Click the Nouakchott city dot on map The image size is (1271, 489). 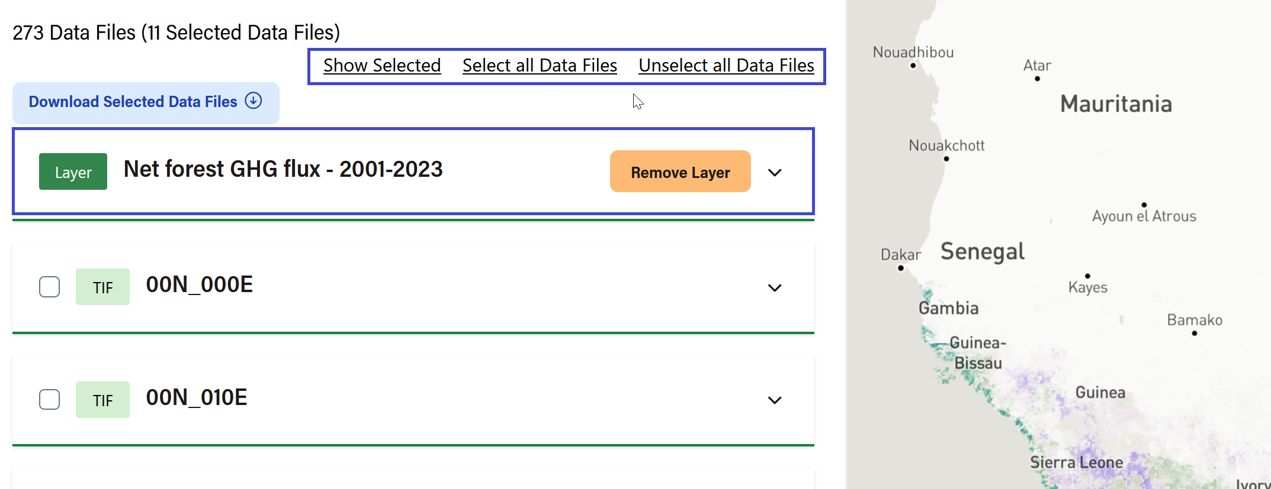(x=946, y=158)
